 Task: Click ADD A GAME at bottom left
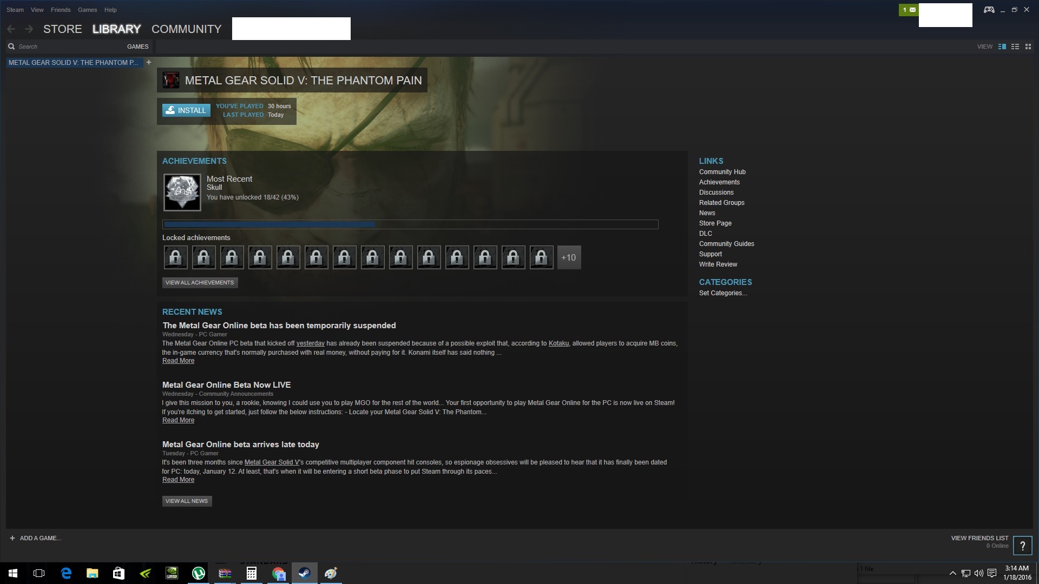(36, 538)
